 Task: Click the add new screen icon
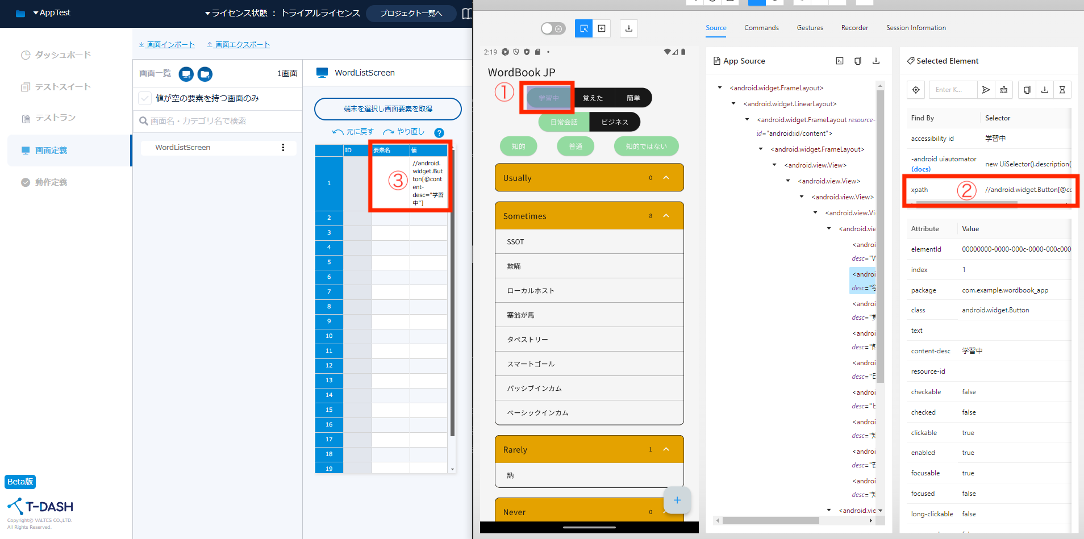(x=186, y=74)
